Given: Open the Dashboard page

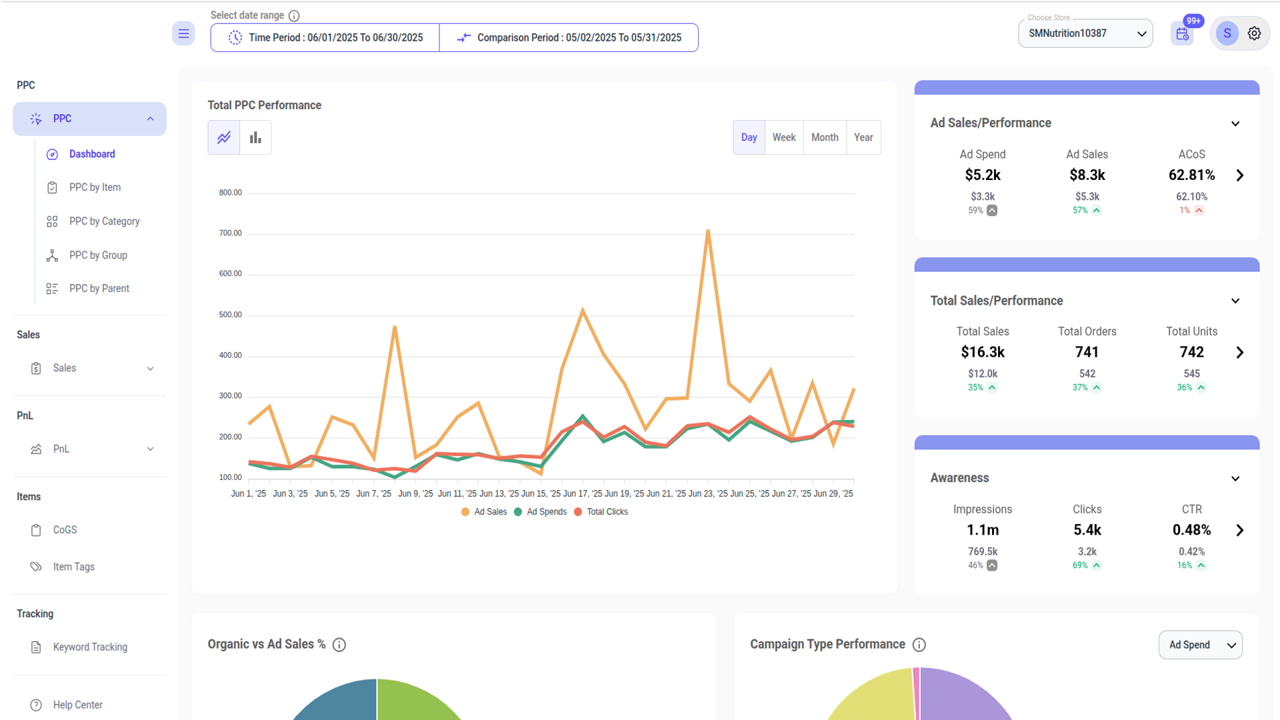Looking at the screenshot, I should pyautogui.click(x=92, y=155).
